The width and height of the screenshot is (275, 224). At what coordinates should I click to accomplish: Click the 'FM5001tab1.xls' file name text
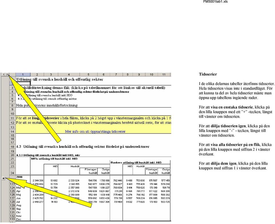point(215,2)
